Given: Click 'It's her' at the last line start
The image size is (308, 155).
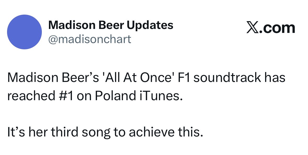Looking at the screenshot, I should click(27, 132).
